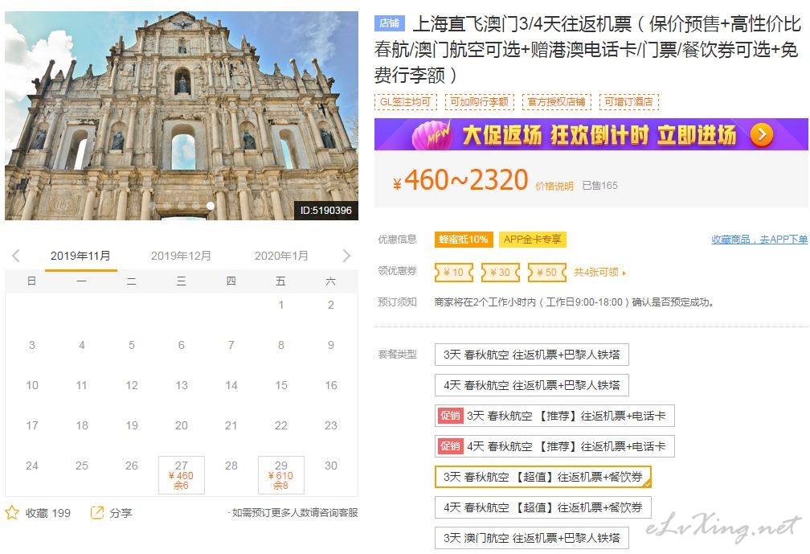The image size is (810, 554).
Task: Click 收藏商品，去APP下单 link
Action: point(759,240)
